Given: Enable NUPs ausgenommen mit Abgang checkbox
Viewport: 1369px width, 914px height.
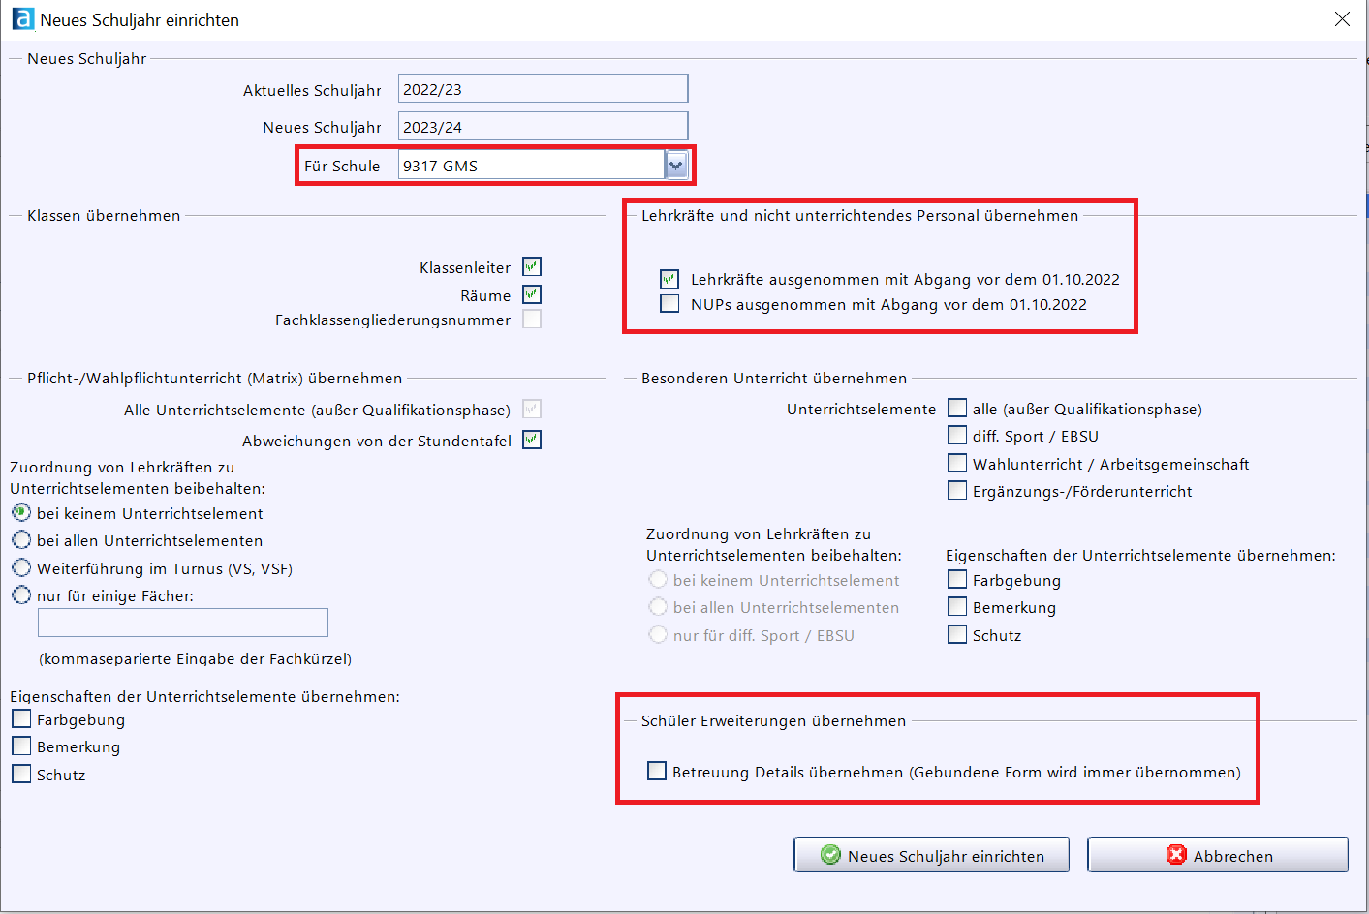Looking at the screenshot, I should (x=669, y=304).
